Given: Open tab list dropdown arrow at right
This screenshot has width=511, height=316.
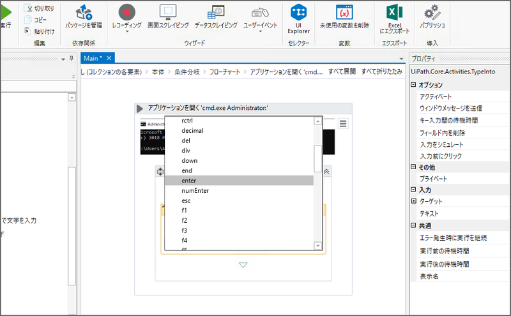Looking at the screenshot, I should tap(402, 59).
